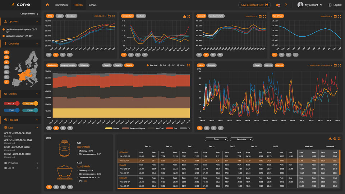
Task: Click the help question mark icon
Action: (286, 5)
